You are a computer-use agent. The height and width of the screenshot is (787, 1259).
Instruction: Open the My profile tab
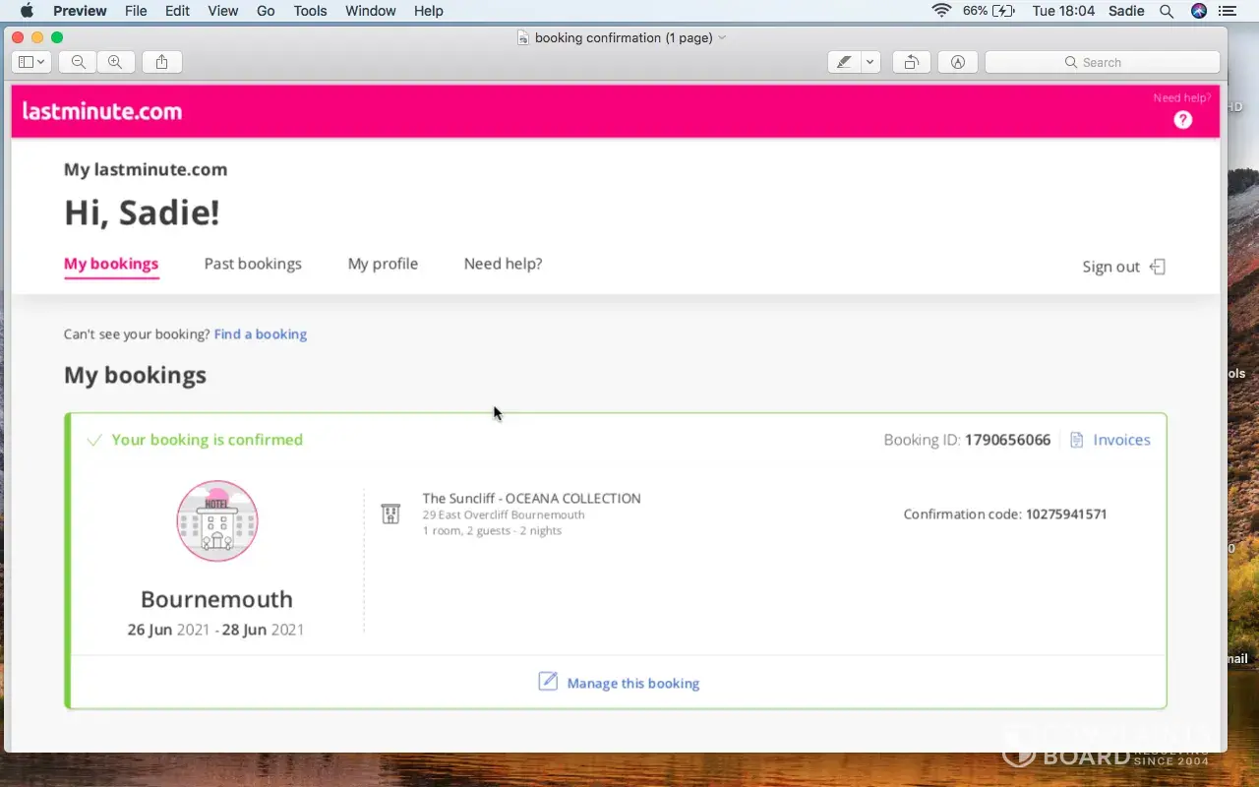(x=383, y=264)
